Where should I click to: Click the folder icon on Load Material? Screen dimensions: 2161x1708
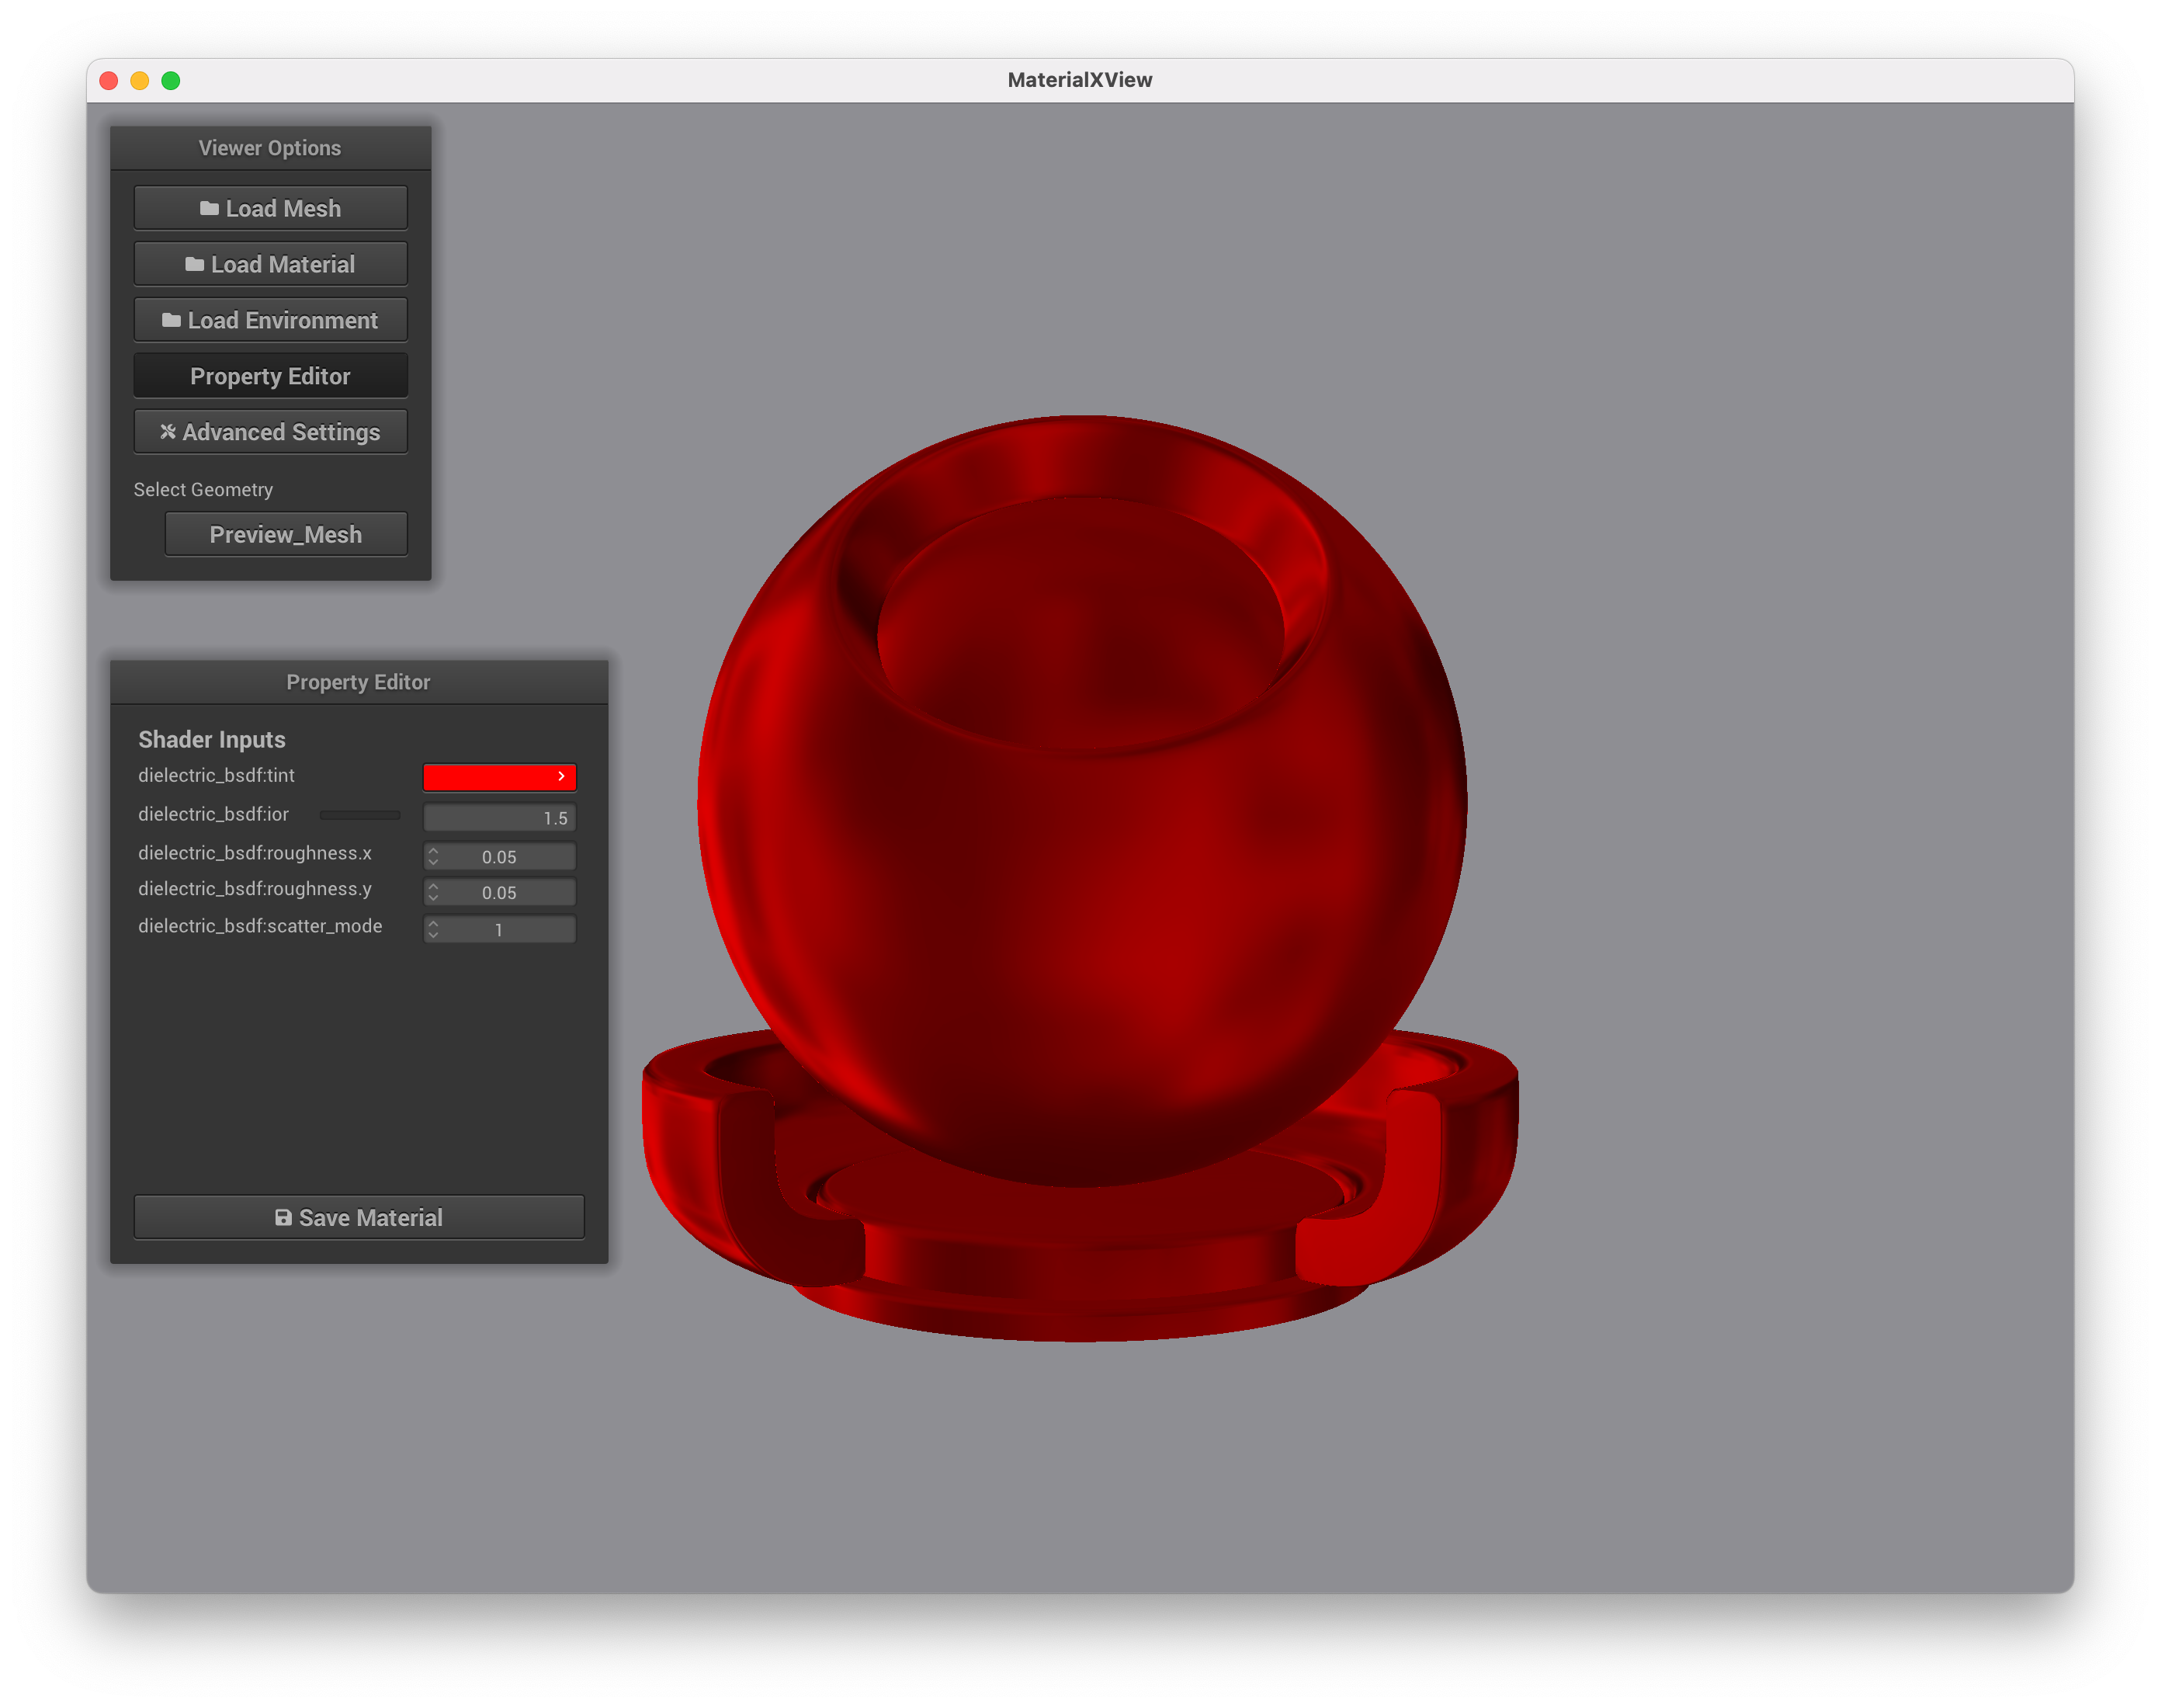(194, 263)
